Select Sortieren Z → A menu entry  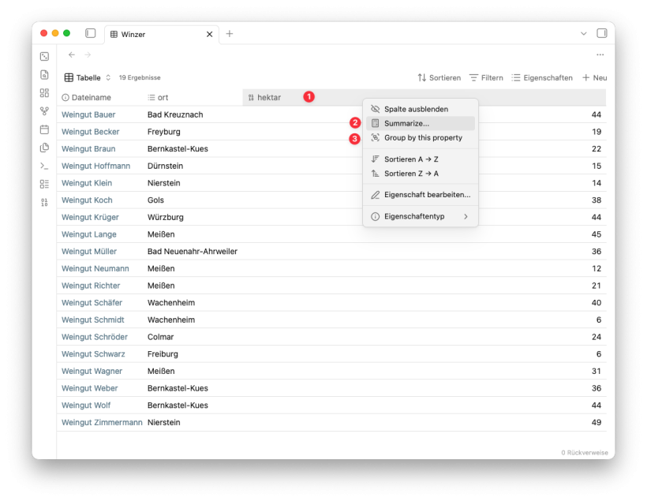coord(411,174)
